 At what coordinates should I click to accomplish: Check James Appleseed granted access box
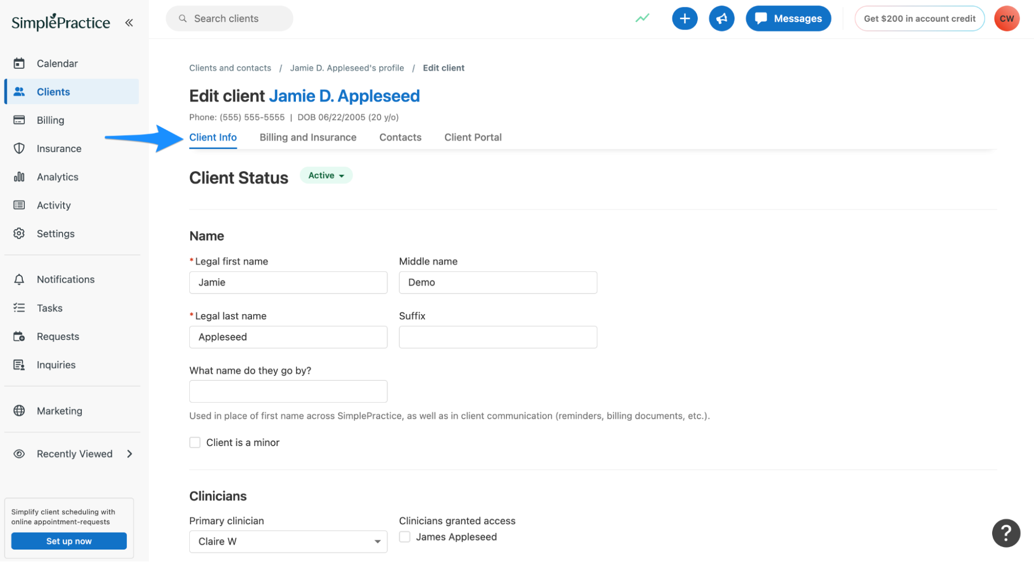click(x=405, y=537)
